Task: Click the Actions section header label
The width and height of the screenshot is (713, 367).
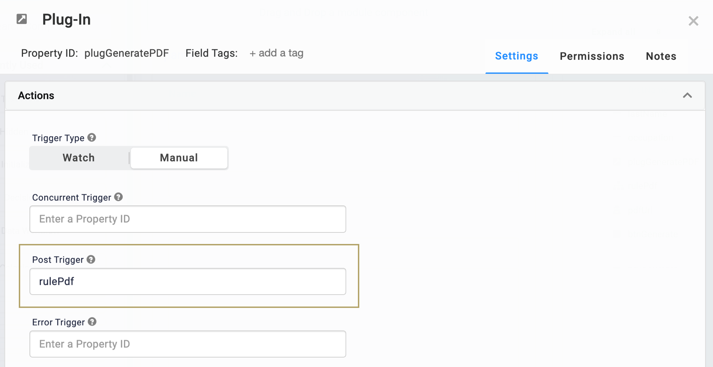Action: point(36,96)
